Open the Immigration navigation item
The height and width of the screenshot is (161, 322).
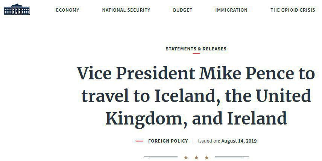[231, 10]
